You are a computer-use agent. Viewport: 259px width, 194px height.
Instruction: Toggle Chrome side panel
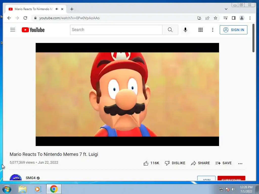coord(233,18)
